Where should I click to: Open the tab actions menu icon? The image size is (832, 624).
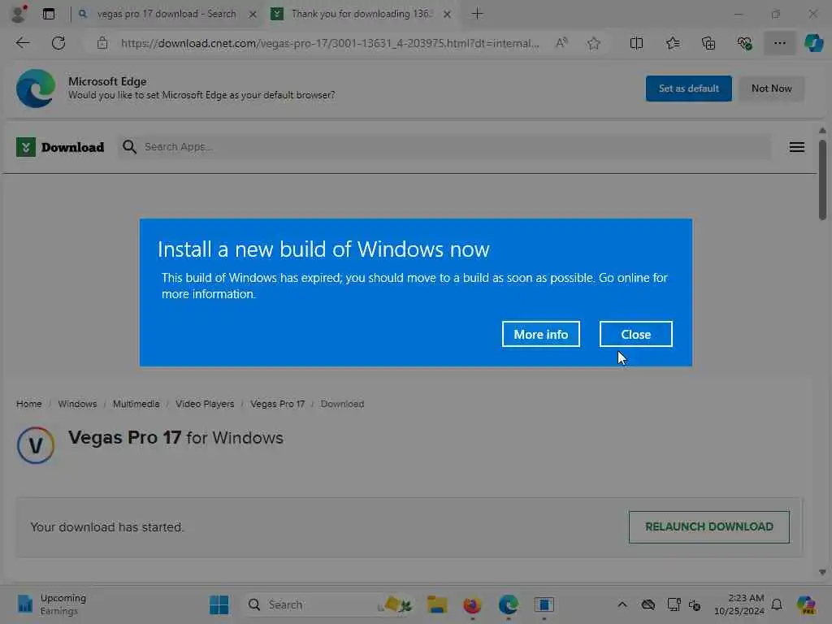(x=49, y=14)
